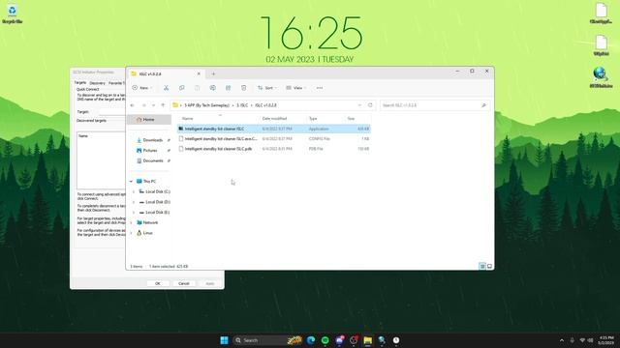This screenshot has height=348, width=620.
Task: Click the search magnifier in Explorer search box
Action: [483, 105]
